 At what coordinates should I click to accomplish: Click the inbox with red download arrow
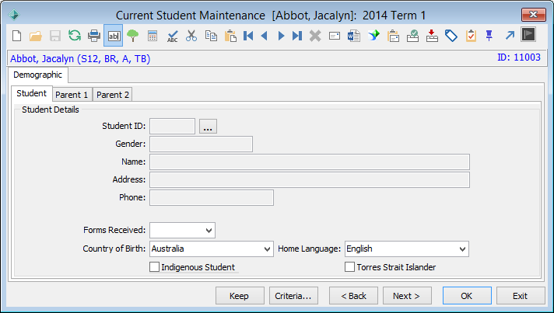[432, 36]
